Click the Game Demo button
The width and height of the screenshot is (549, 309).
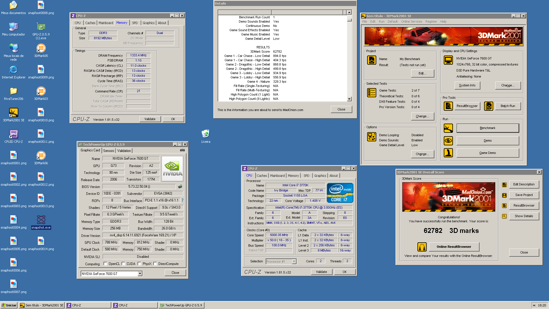point(488,153)
